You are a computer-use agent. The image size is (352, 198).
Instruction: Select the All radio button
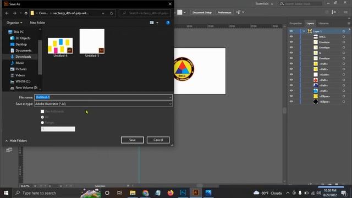point(42,117)
